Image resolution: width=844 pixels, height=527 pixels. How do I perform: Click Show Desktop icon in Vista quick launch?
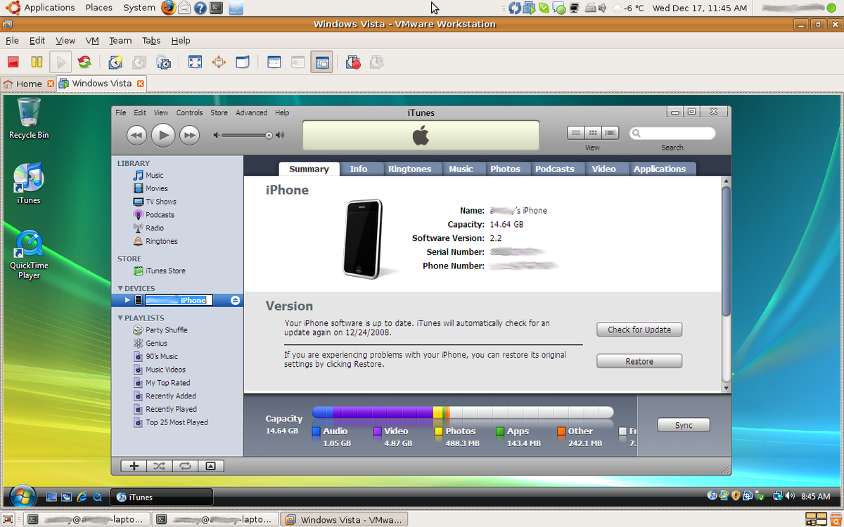[51, 497]
